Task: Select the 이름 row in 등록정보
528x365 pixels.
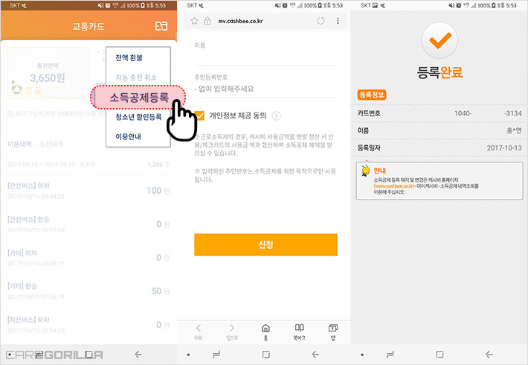Action: click(440, 130)
